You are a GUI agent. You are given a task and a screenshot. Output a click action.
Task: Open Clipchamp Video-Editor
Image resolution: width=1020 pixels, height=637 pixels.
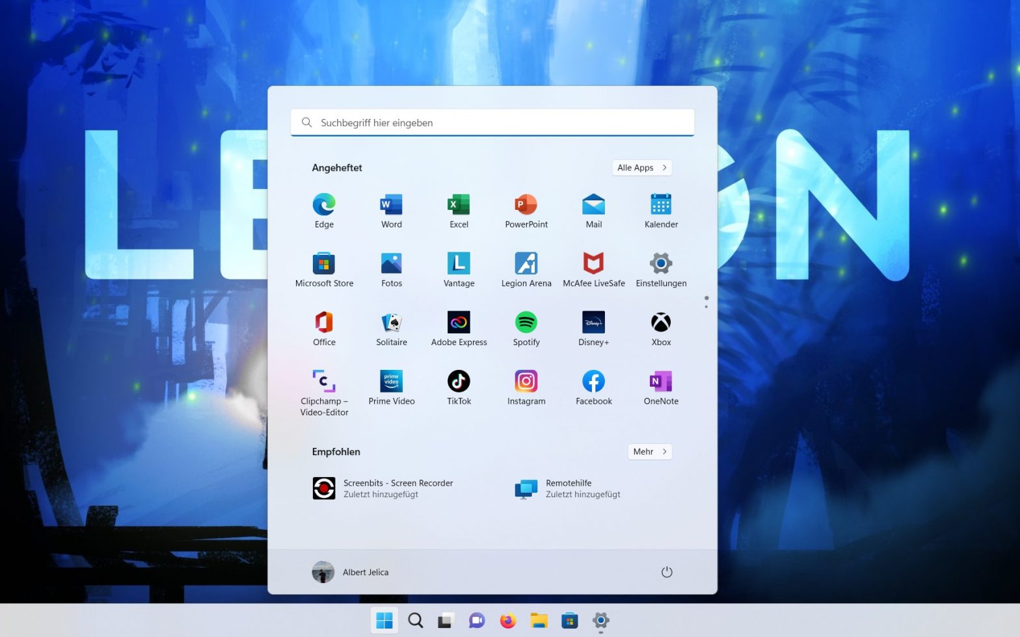tap(324, 393)
